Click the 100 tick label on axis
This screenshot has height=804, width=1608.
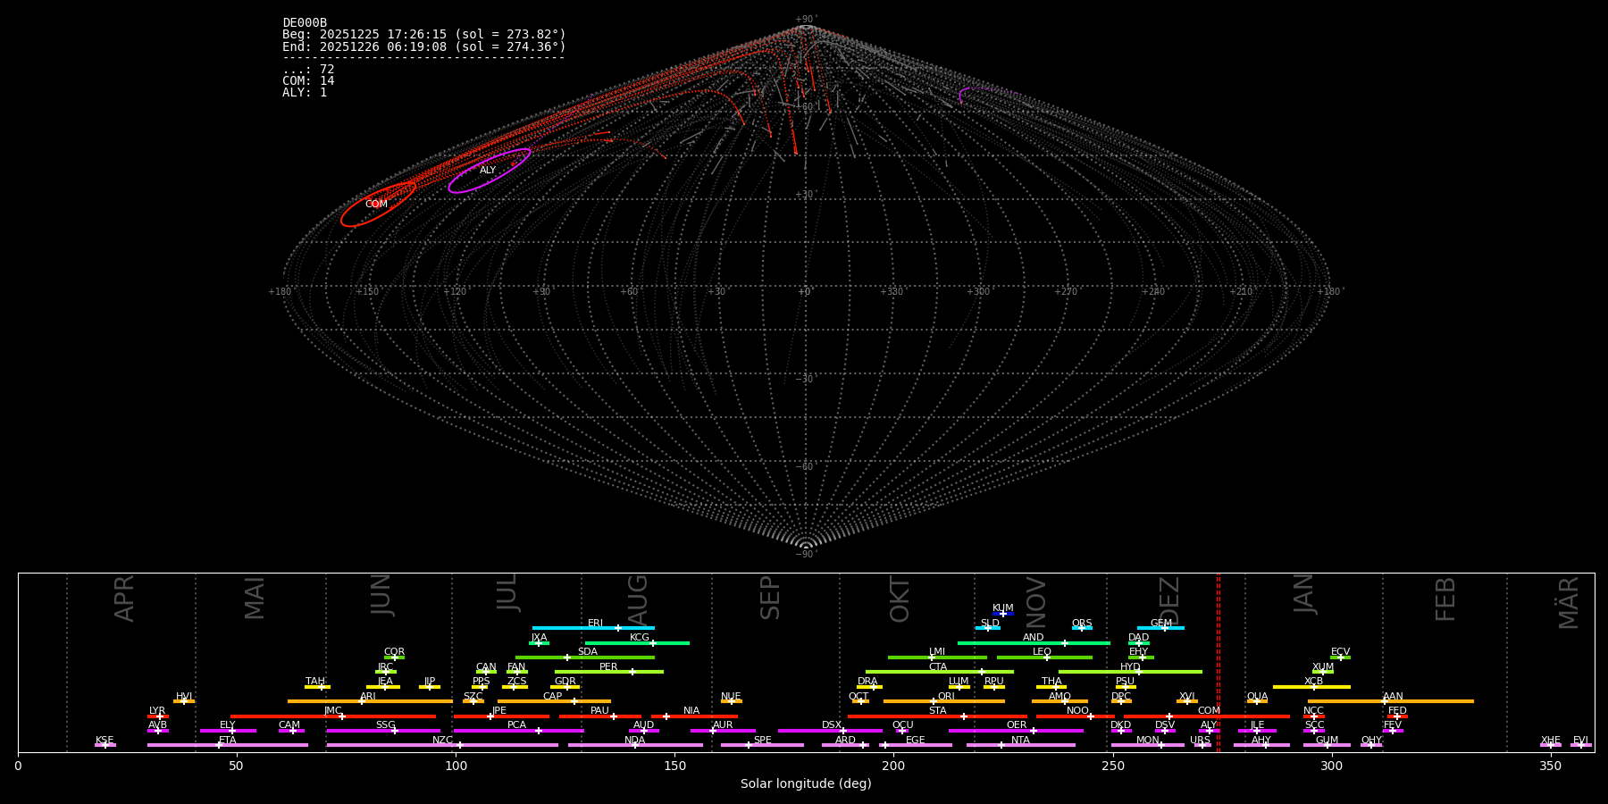pos(456,766)
